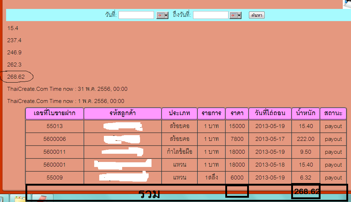This screenshot has height=202, width=351.
Task: Click สร้อยคอ type in row 55013
Action: pyautogui.click(x=179, y=126)
